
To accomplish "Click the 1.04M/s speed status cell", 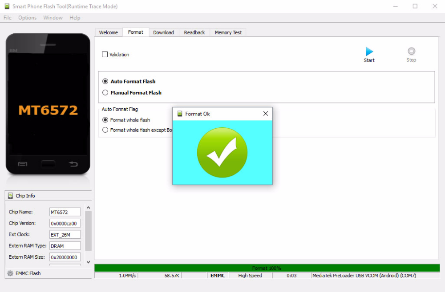I will (x=116, y=276).
